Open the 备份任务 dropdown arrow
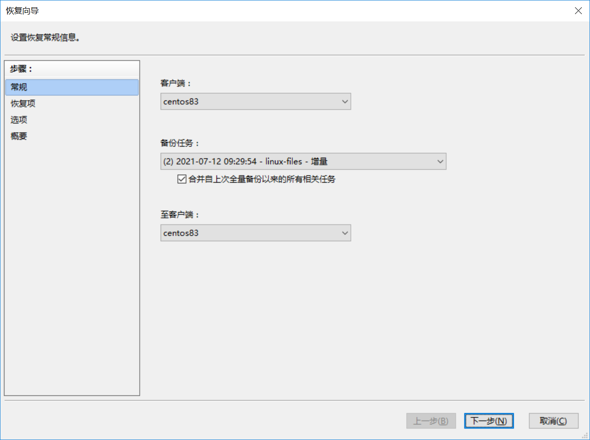This screenshot has width=590, height=440. [x=440, y=162]
